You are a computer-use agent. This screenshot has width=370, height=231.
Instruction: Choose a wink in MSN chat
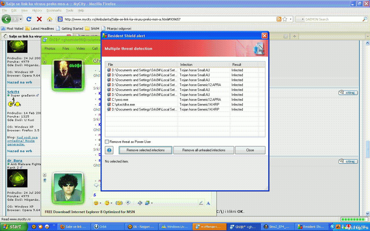(x=107, y=203)
